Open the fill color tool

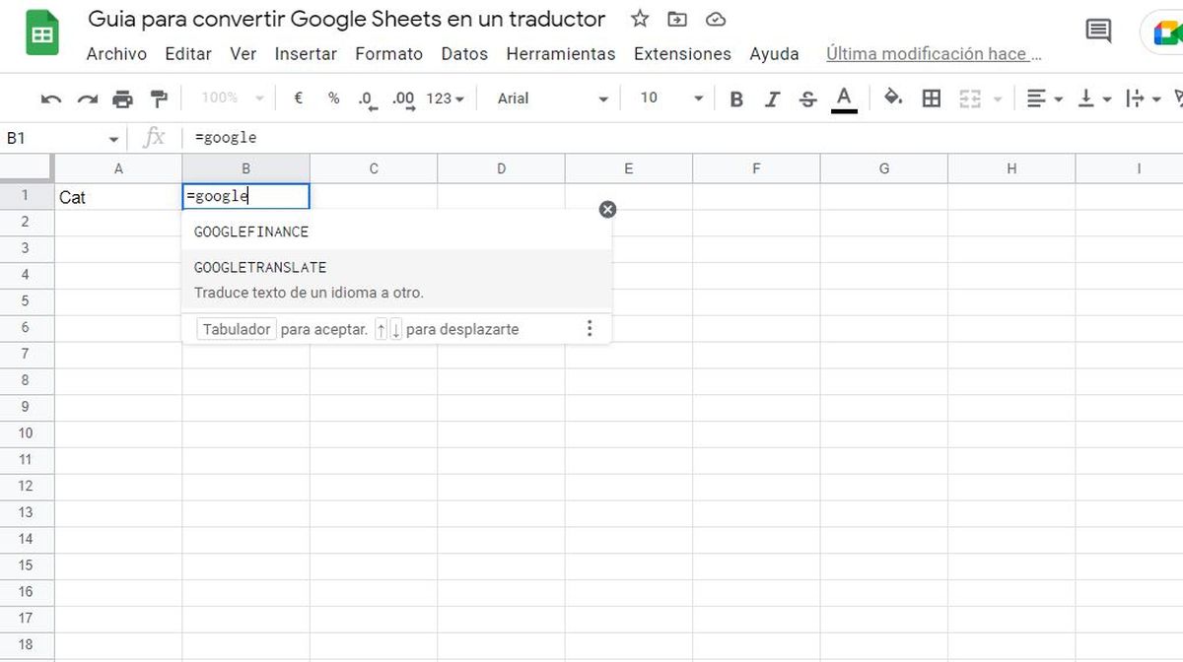[893, 99]
